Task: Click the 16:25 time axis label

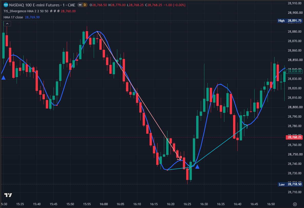Action: 187,204
